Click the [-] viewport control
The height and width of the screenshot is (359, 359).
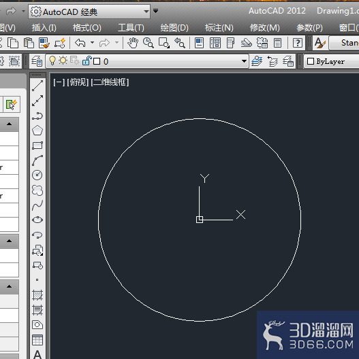[59, 82]
